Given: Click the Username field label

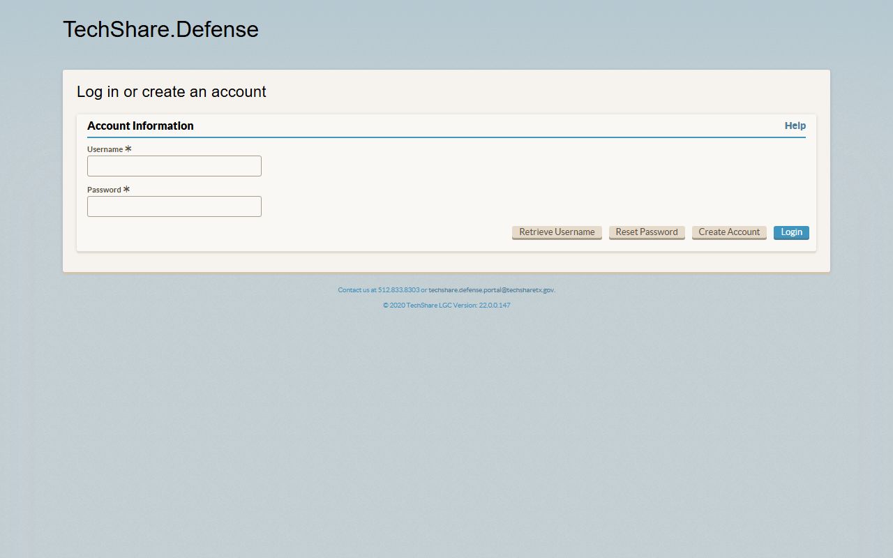Looking at the screenshot, I should click(105, 149).
